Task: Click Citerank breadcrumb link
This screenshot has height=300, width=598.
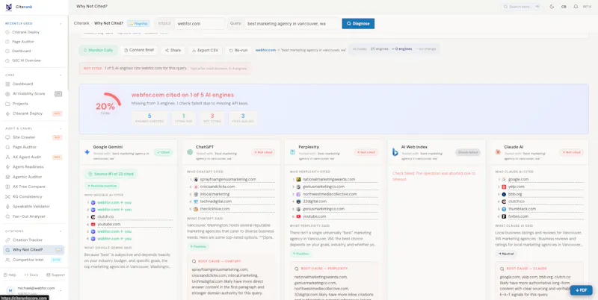Action: tap(81, 24)
